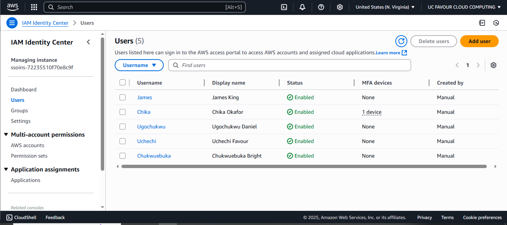The image size is (507, 225).
Task: Click Chika's 1 device MFA link
Action: [372, 112]
